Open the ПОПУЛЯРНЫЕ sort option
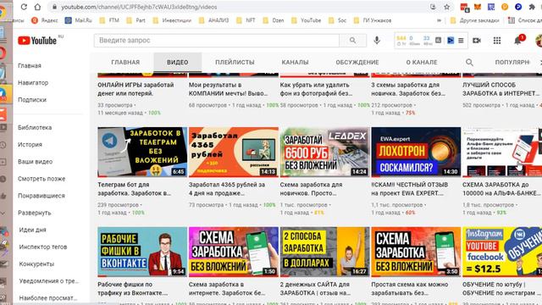Screen dimensions: 542x305 pyautogui.click(x=512, y=62)
